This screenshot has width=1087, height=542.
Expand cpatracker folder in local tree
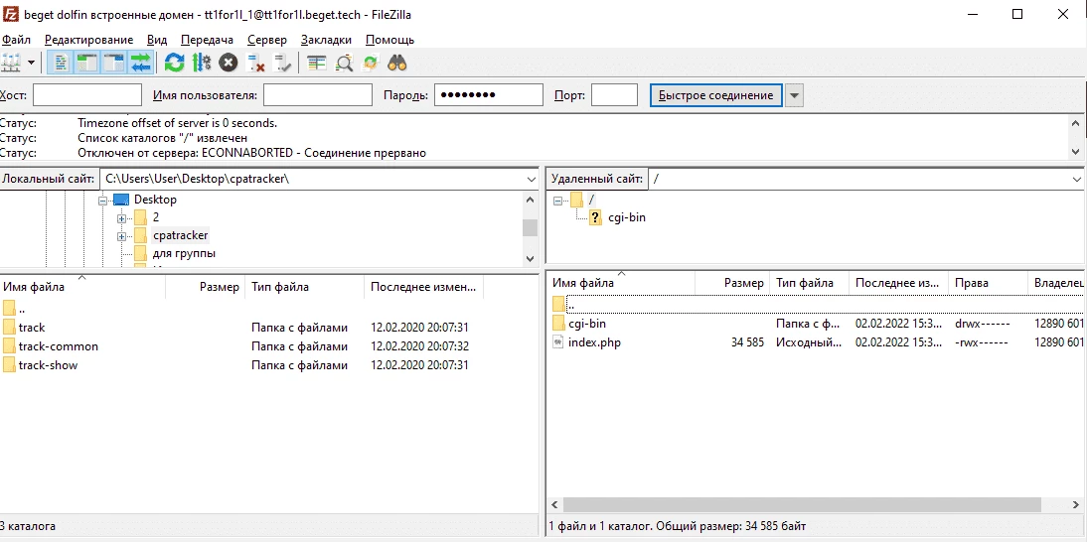[x=122, y=235]
